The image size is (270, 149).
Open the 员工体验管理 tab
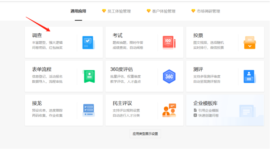pyautogui.click(x=119, y=11)
